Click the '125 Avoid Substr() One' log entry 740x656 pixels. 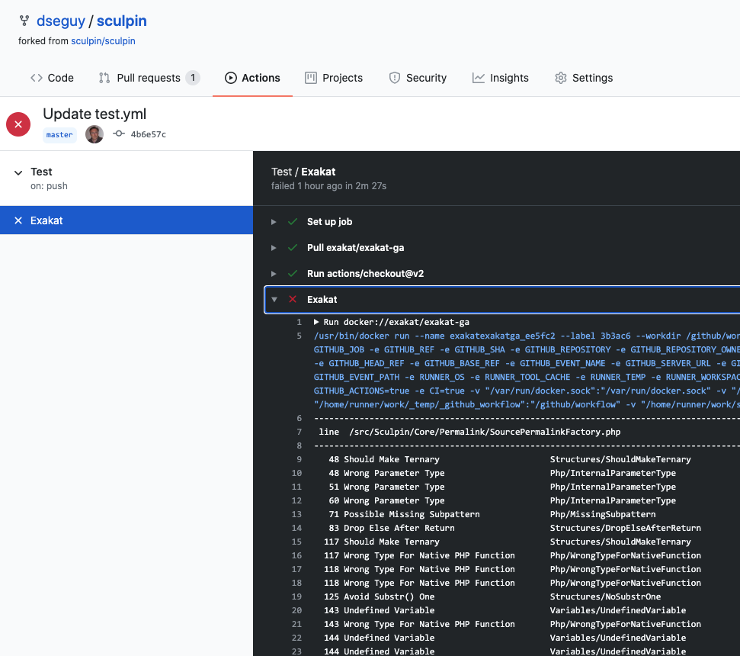click(x=379, y=597)
